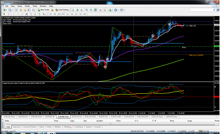Open the Journal terminal tab
Viewport: 222px width, 134px height.
coord(97,127)
